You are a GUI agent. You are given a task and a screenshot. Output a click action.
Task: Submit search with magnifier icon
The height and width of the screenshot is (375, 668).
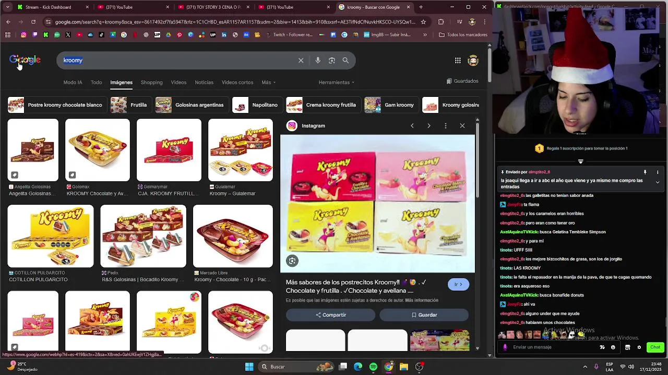(x=345, y=60)
